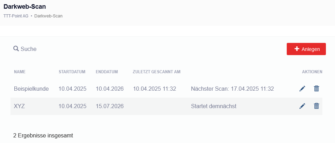Click the trash icon for XYZ
Image resolution: width=335 pixels, height=143 pixels.
pos(316,106)
